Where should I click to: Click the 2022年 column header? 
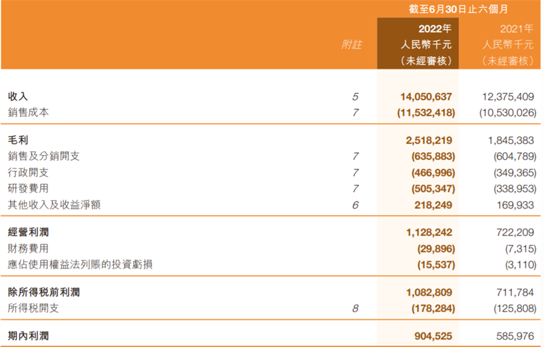coord(435,28)
